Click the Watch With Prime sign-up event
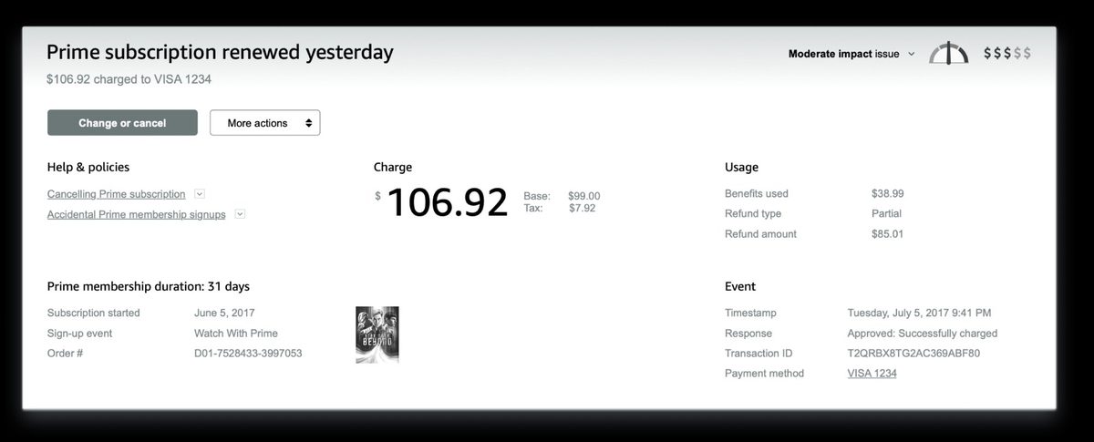Screen dimensions: 1094x442 236,333
